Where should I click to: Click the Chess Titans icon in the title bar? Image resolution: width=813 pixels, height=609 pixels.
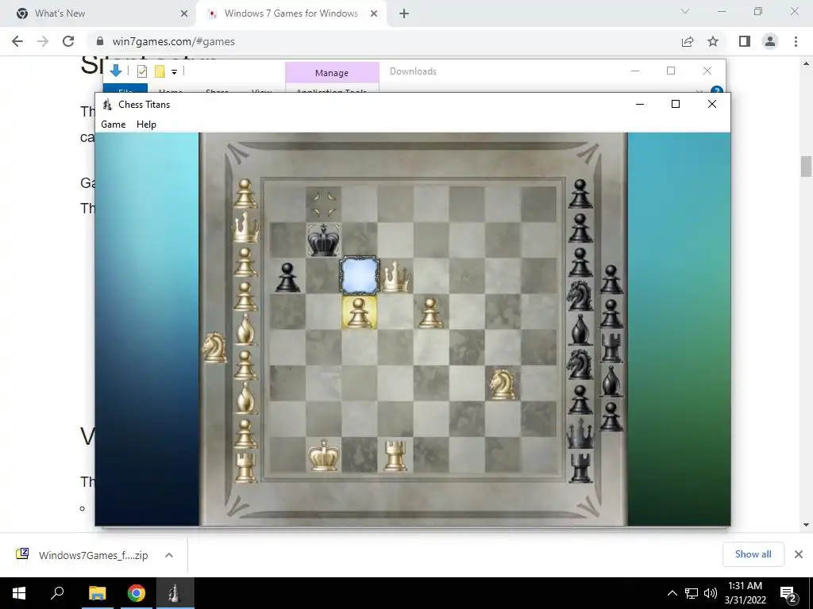pos(107,105)
